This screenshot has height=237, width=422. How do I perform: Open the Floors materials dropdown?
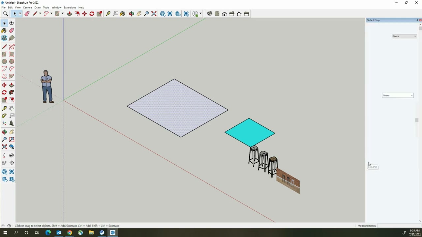[404, 36]
